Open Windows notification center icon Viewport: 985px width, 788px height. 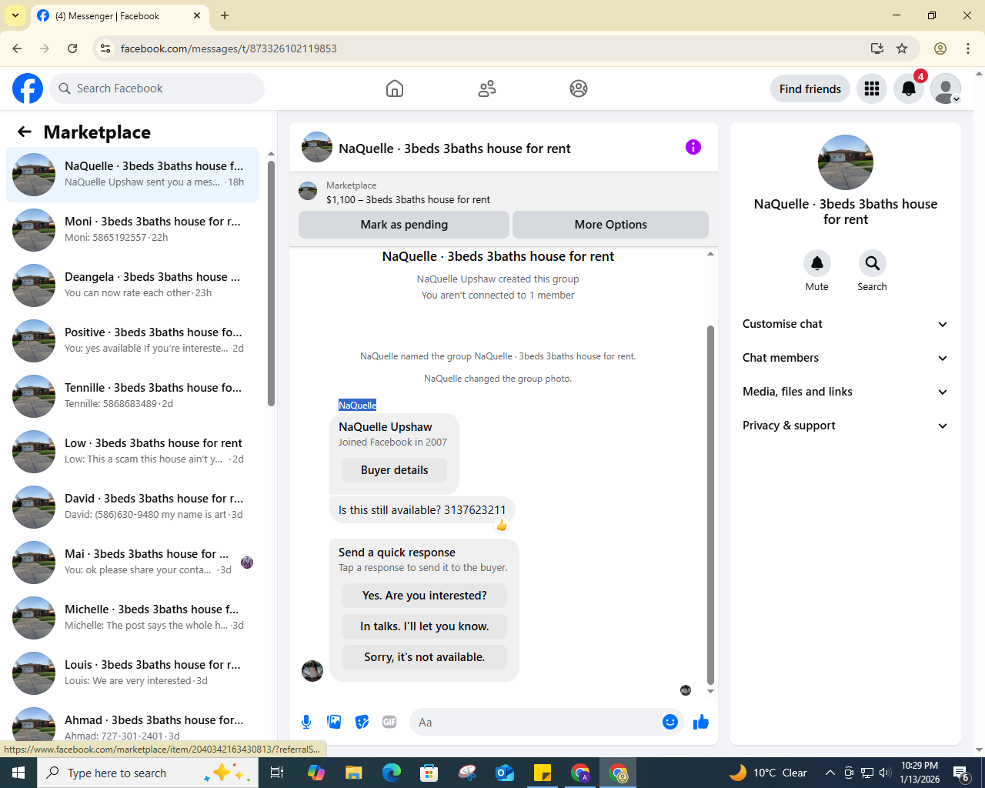click(961, 773)
